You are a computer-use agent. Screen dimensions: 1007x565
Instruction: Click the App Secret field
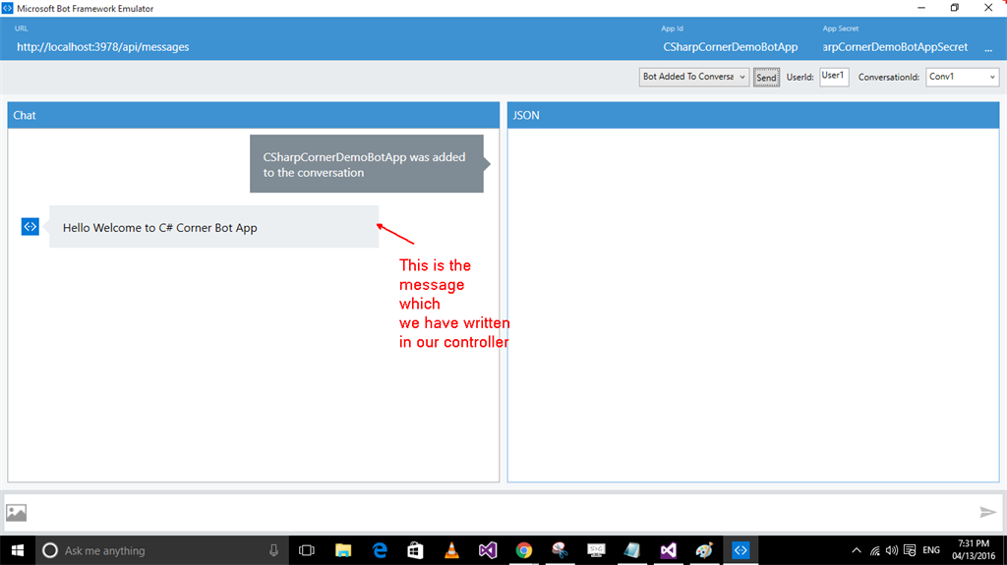[895, 47]
